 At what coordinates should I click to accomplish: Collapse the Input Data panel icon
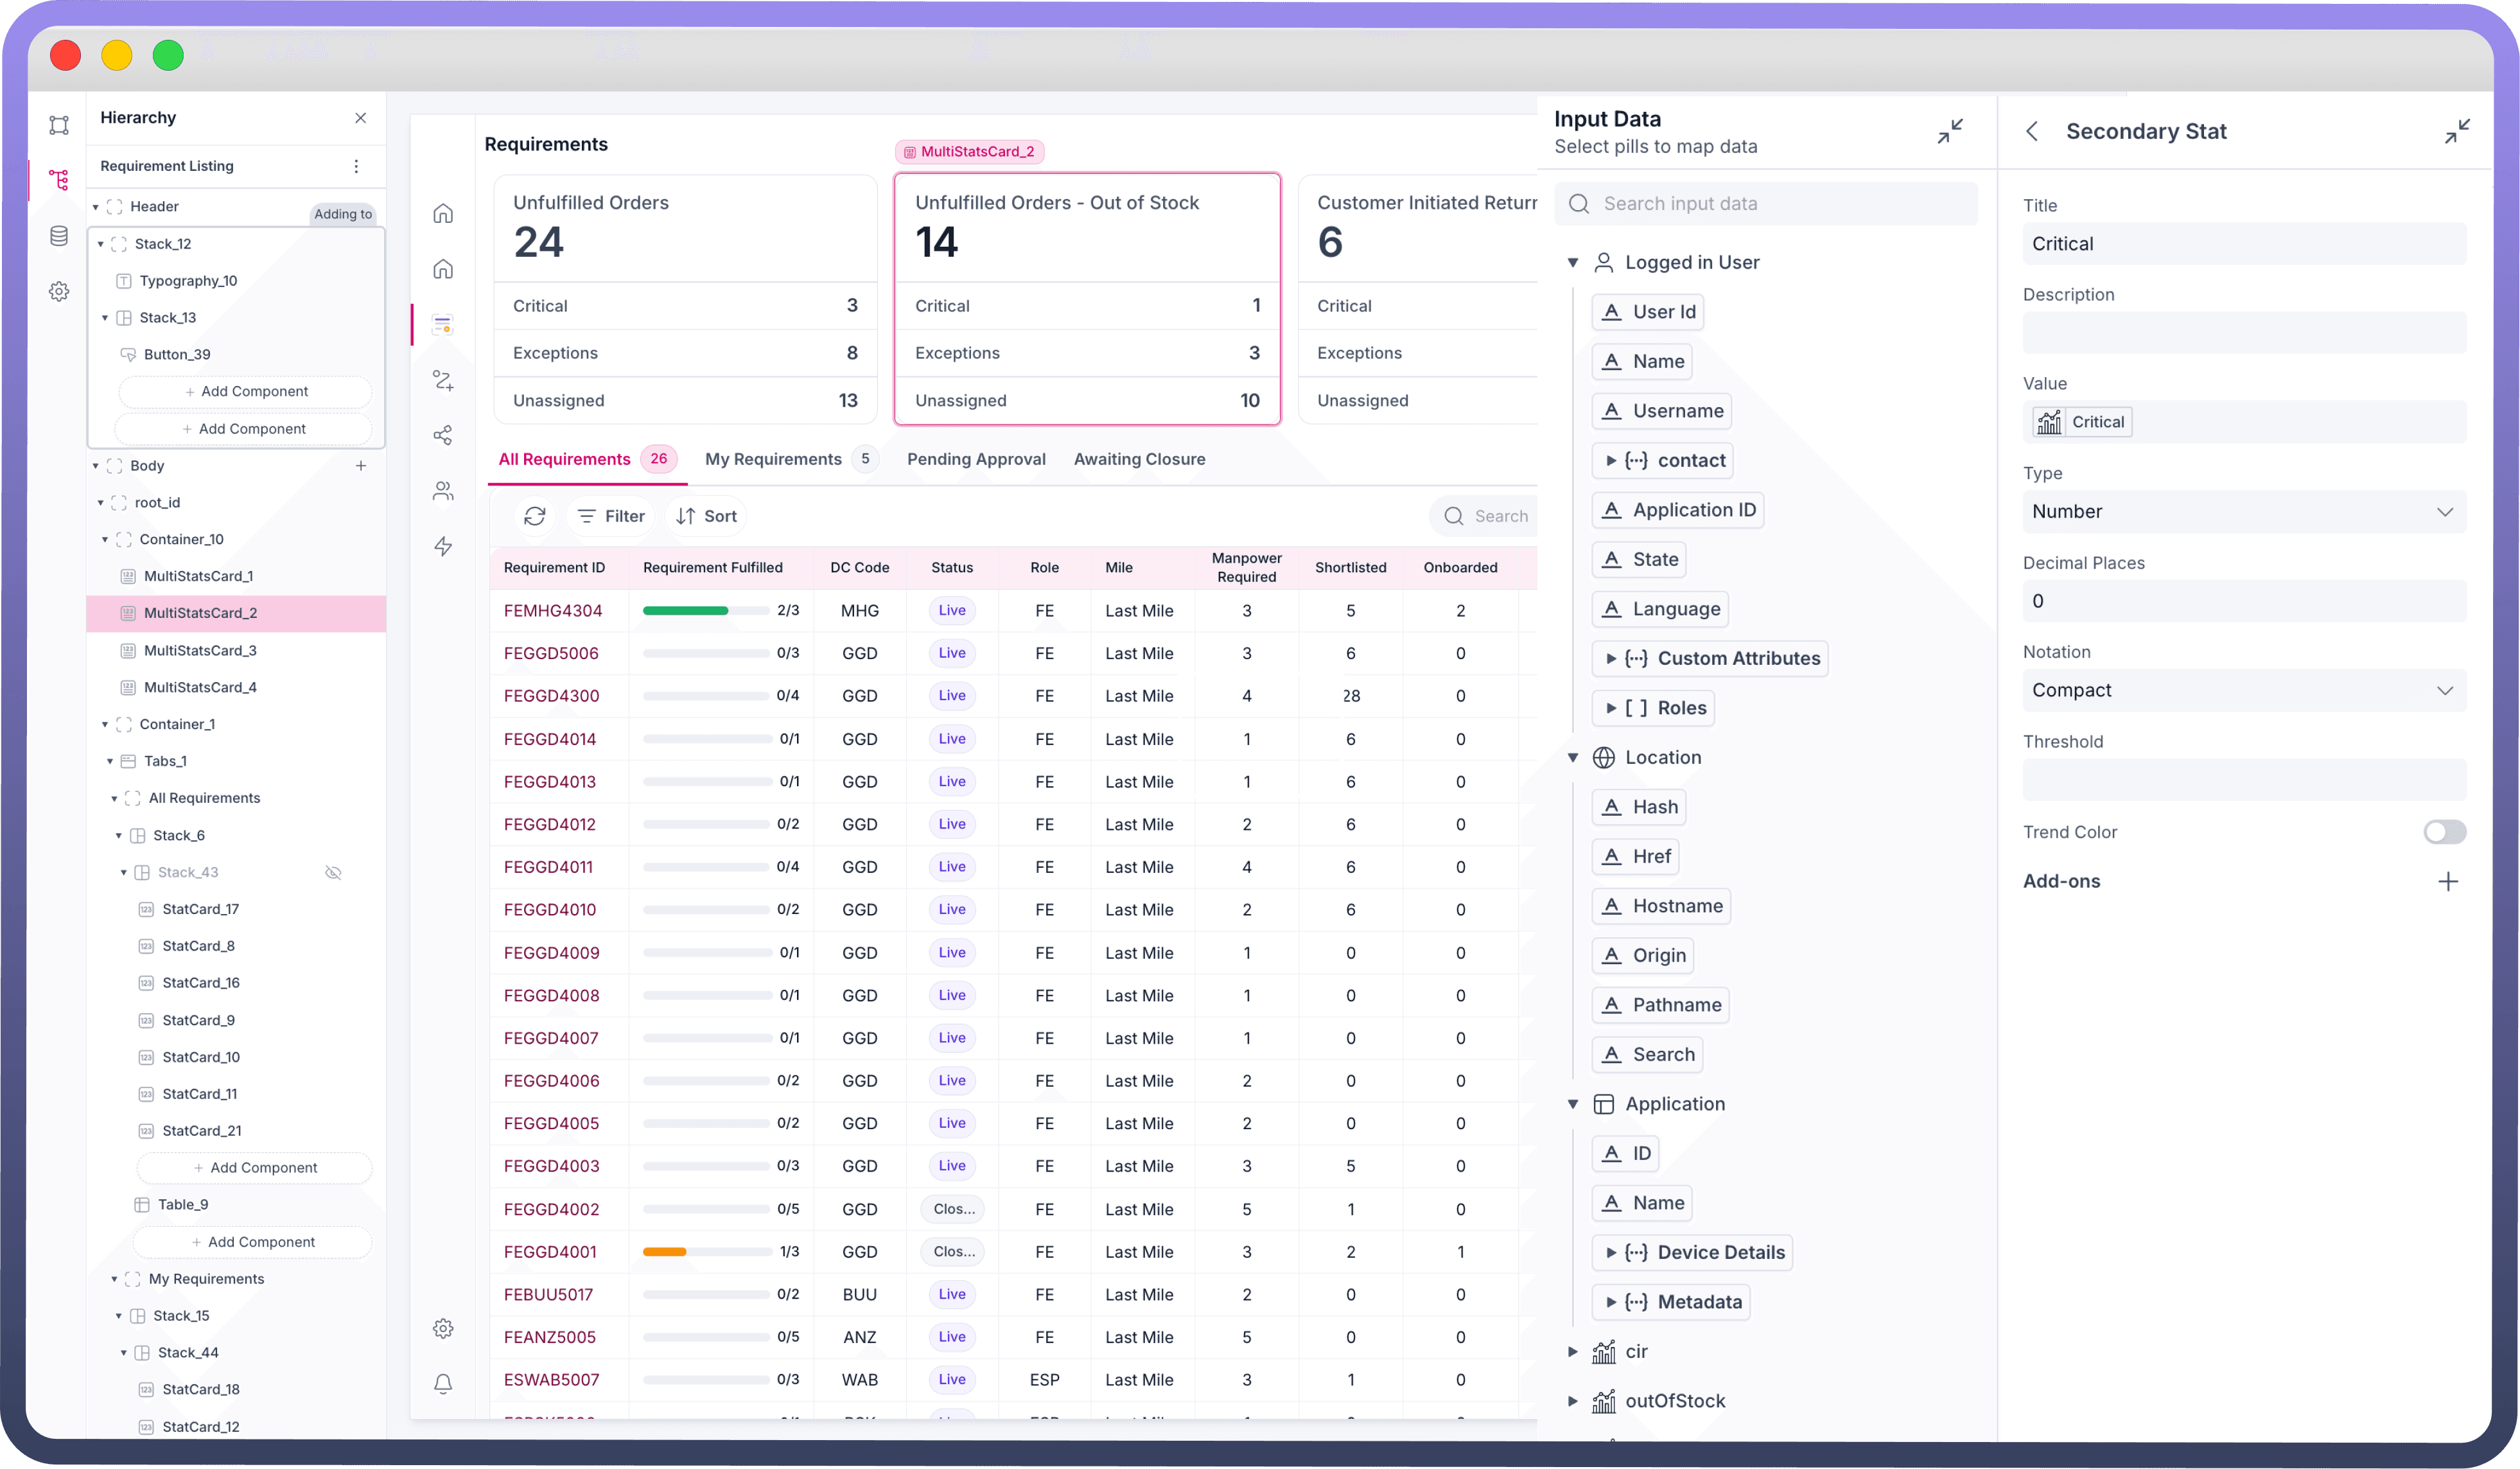tap(1949, 131)
